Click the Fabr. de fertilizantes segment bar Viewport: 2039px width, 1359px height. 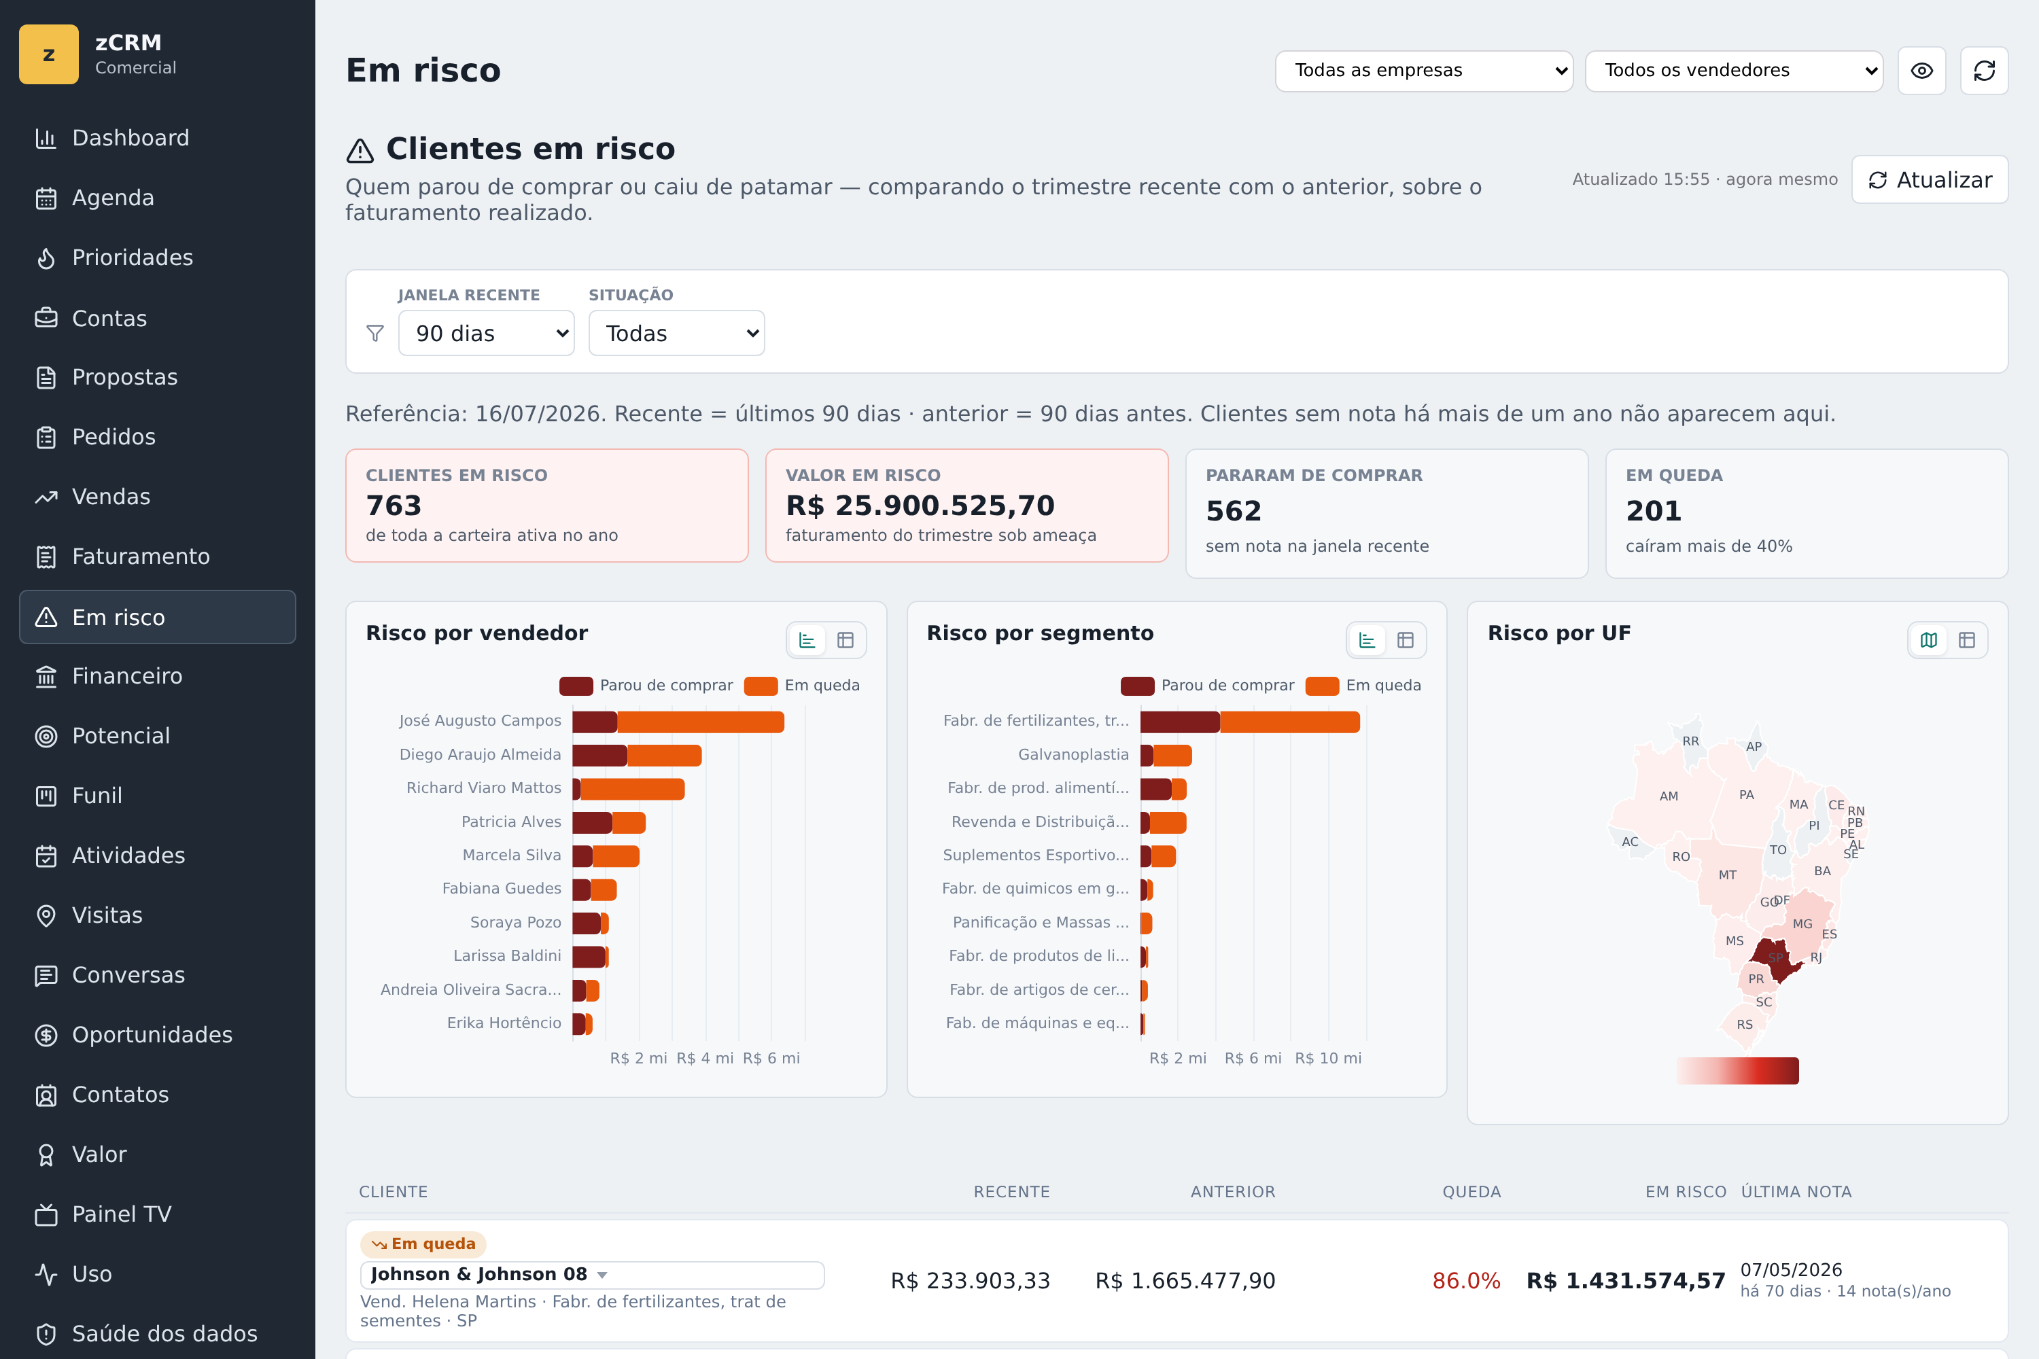click(x=1250, y=721)
